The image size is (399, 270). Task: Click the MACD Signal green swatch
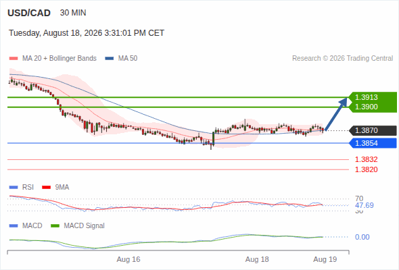coord(55,226)
